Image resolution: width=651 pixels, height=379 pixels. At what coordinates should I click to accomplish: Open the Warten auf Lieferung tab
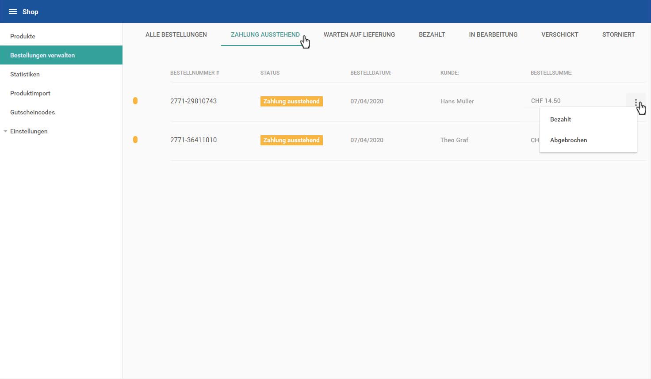[x=359, y=34]
